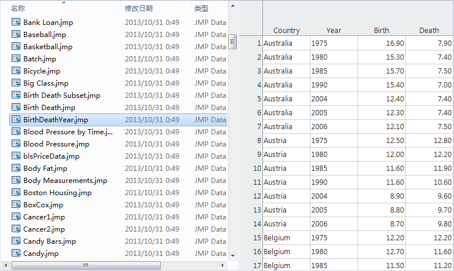Select the Death column header

429,30
